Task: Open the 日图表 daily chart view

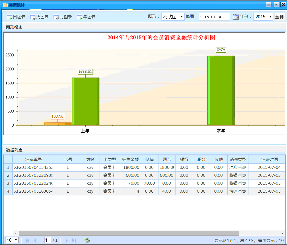Action: coord(16,17)
